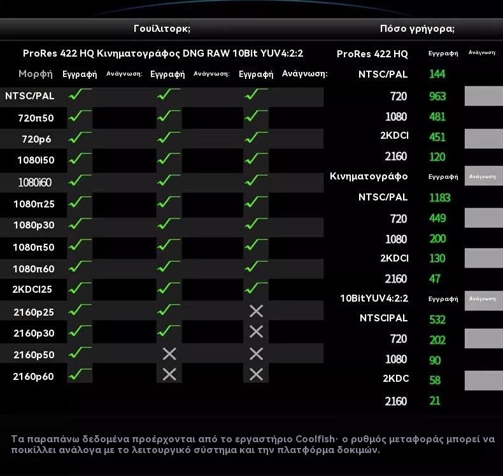
Task: Click the 10Bit YUV X mark for 2160p30
Action: pyautogui.click(x=256, y=332)
